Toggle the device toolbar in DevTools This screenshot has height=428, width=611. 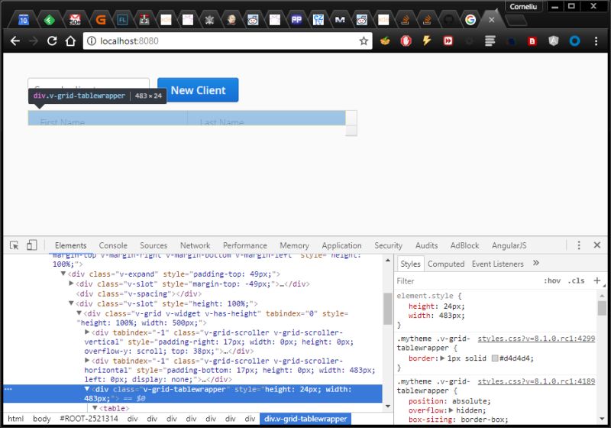point(31,245)
